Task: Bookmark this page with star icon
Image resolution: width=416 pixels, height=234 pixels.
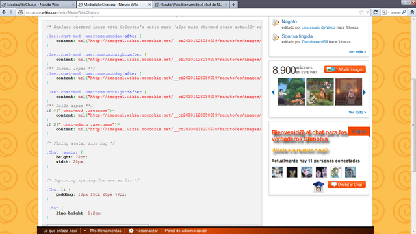Action: coord(361,12)
